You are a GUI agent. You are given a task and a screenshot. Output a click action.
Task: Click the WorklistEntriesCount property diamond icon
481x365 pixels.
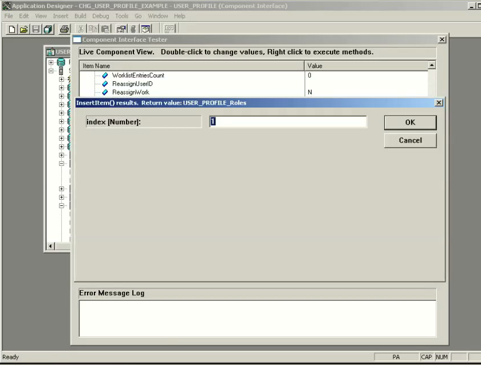pyautogui.click(x=105, y=75)
